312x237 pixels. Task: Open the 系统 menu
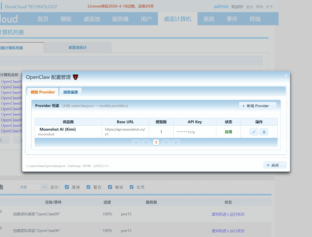click(209, 19)
